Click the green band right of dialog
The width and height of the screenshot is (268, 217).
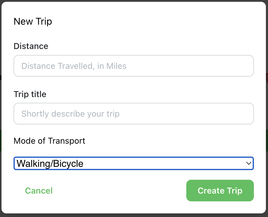point(267,140)
